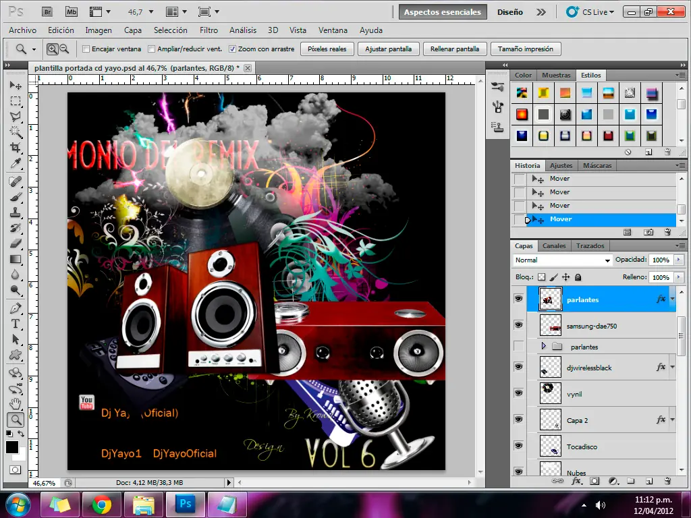Image resolution: width=691 pixels, height=518 pixels.
Task: Add a layer mask from the Capas footer
Action: click(x=595, y=481)
